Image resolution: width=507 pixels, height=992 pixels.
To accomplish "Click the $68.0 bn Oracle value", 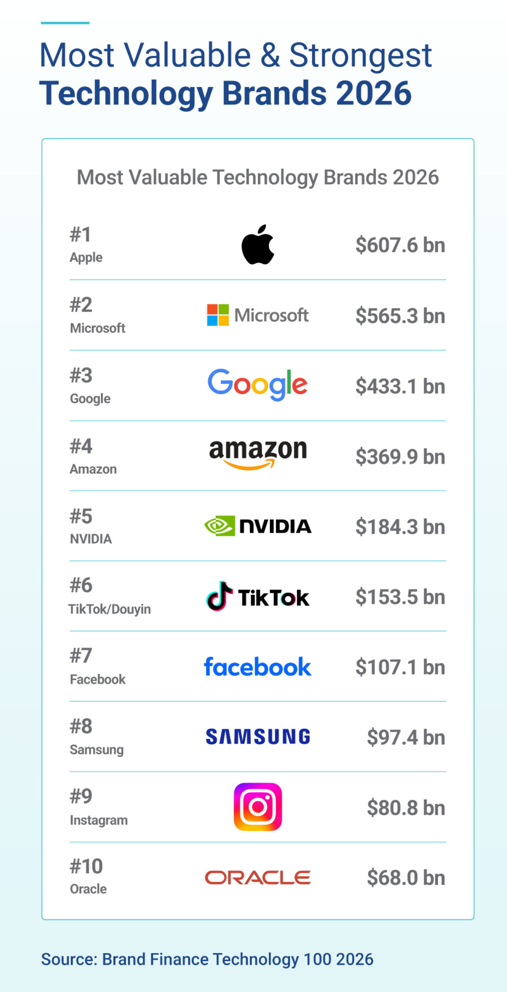I will click(406, 878).
